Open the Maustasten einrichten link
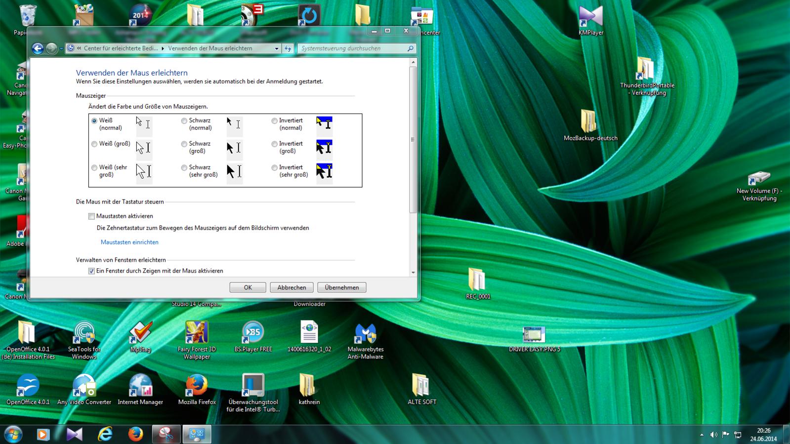The width and height of the screenshot is (790, 444). (129, 242)
